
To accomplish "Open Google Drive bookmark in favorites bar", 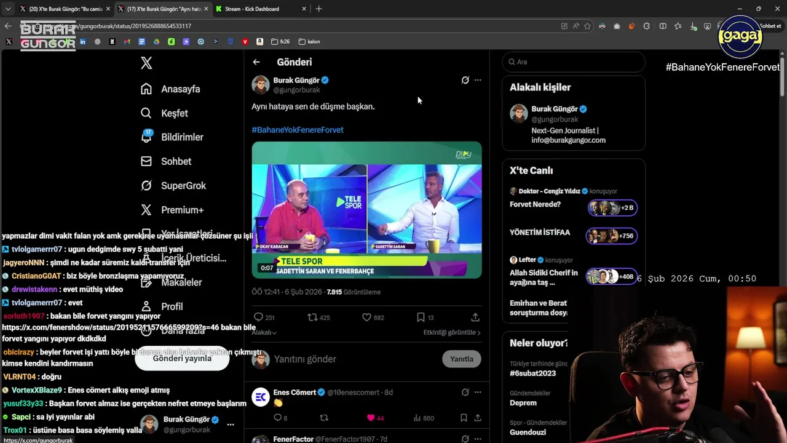I will pos(157,42).
